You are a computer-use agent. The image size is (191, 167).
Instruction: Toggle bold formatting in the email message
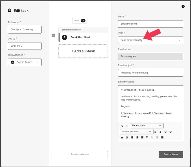click(x=155, y=132)
